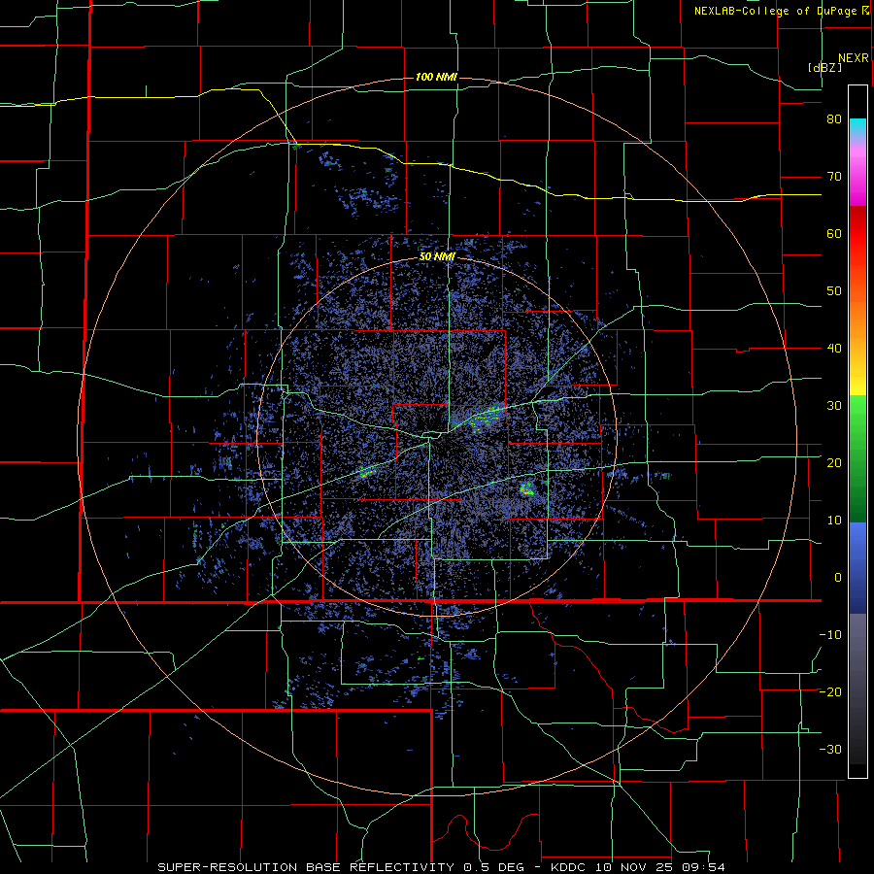
Task: Click the -20 value on the dBZ scale
Action: pyautogui.click(x=830, y=691)
